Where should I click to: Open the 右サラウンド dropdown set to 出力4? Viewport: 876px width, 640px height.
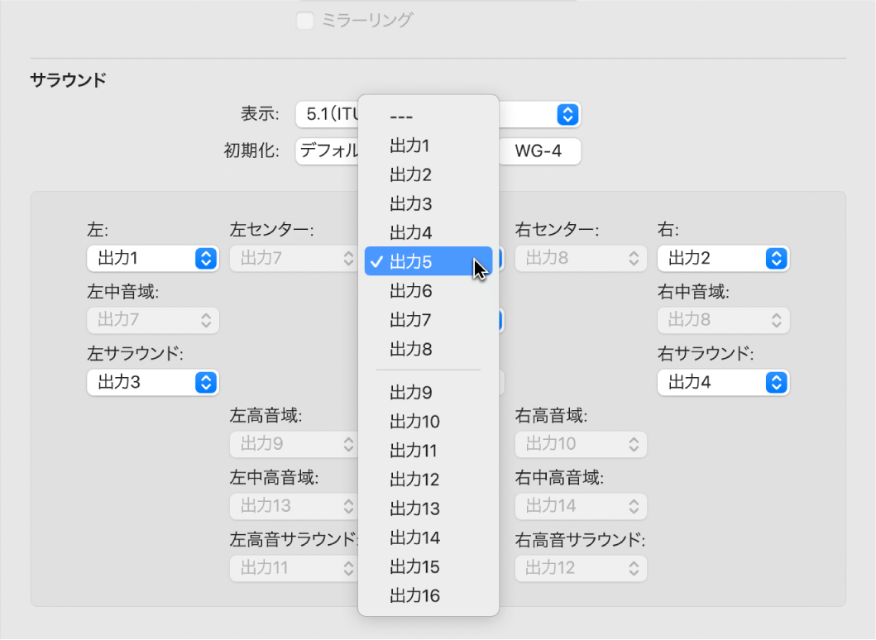click(x=723, y=382)
